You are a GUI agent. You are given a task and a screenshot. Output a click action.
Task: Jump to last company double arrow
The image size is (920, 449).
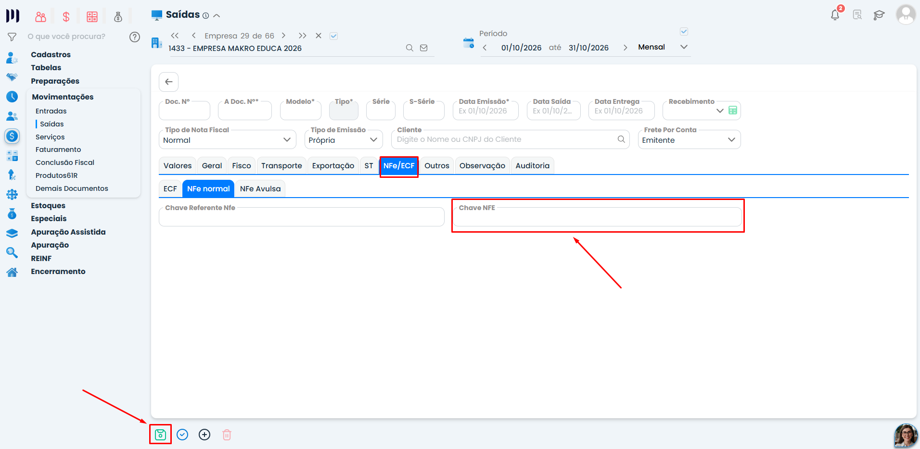tap(302, 36)
